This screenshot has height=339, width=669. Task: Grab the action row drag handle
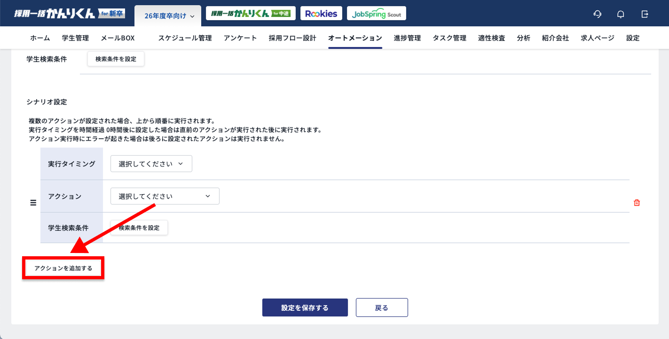point(33,203)
